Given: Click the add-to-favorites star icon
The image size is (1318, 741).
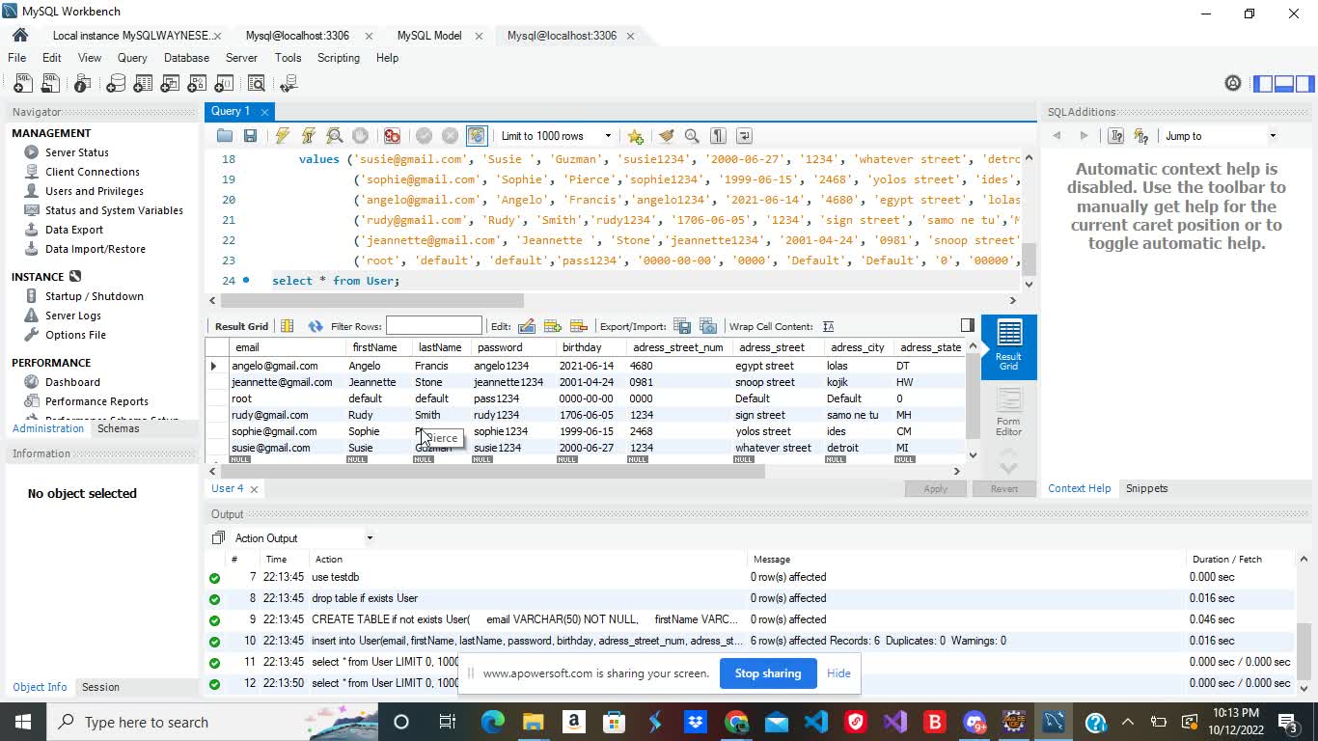Looking at the screenshot, I should click(635, 136).
